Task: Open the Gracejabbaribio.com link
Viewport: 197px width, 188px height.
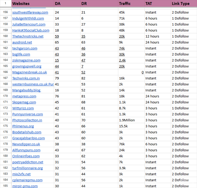Action: point(29,138)
